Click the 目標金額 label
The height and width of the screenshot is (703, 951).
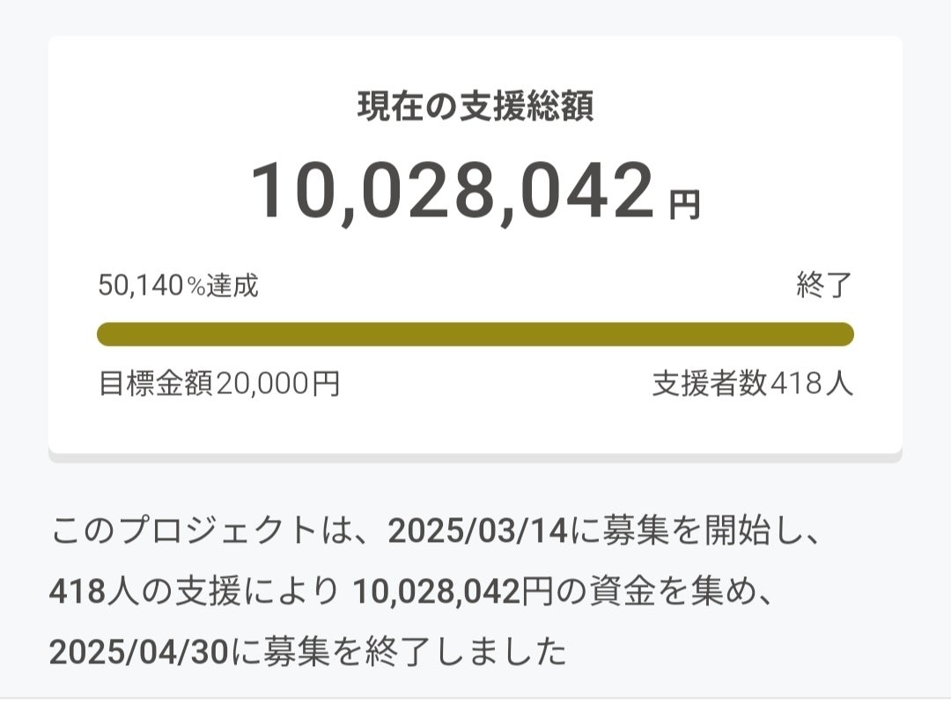click(155, 384)
